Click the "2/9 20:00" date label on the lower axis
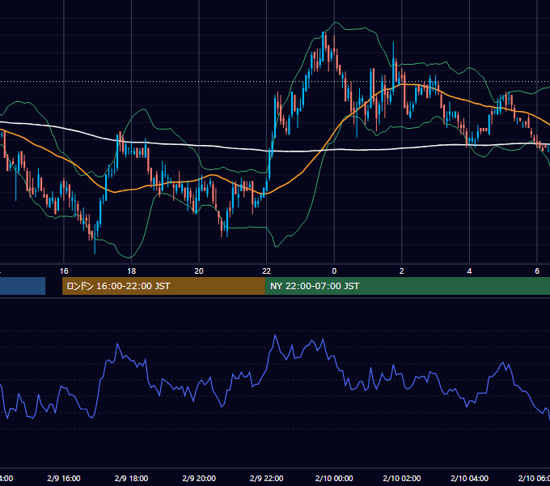Screen dimensions: 550x486 [x=199, y=478]
